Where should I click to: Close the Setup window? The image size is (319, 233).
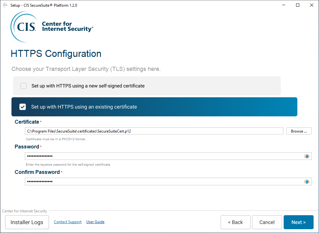point(311,5)
